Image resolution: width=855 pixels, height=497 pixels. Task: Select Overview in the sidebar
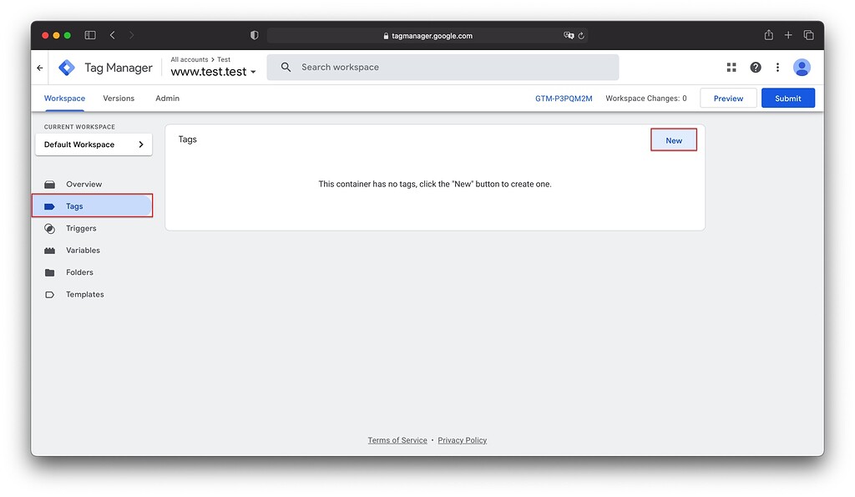[x=84, y=184]
